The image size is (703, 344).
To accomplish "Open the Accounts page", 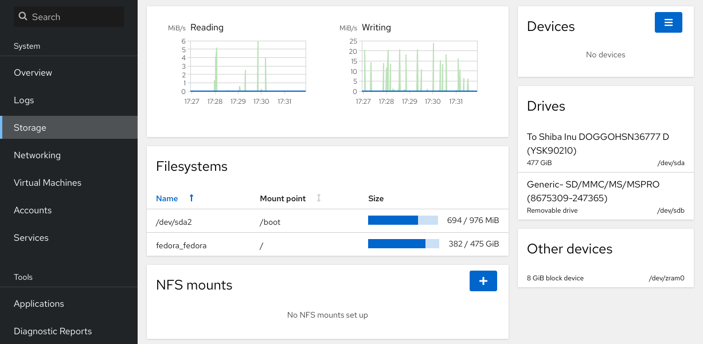I will coord(69,210).
